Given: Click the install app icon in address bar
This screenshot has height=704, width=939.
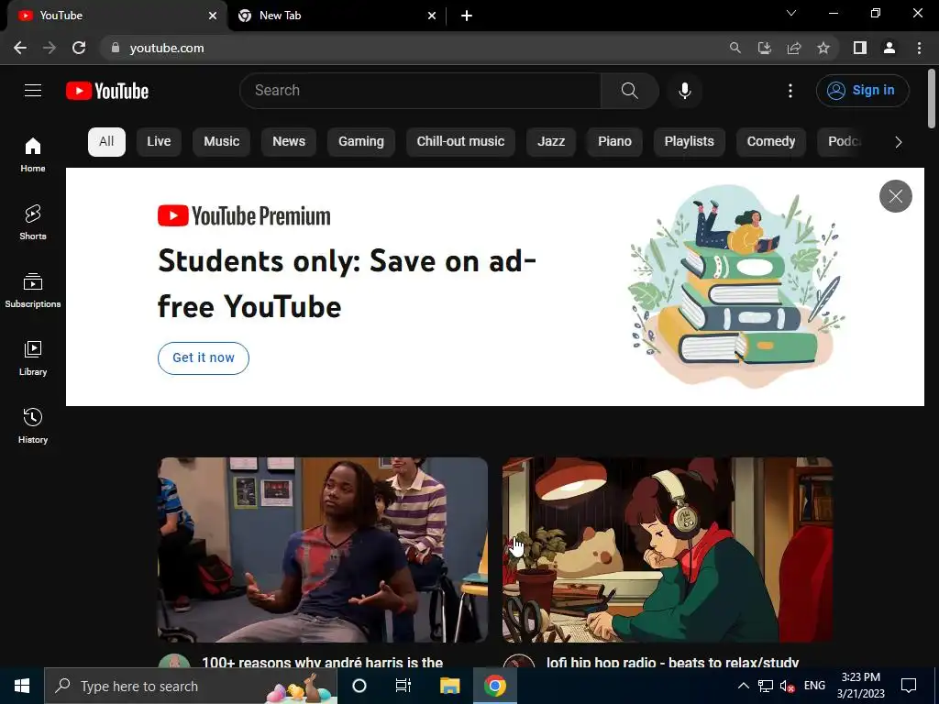Looking at the screenshot, I should point(764,48).
